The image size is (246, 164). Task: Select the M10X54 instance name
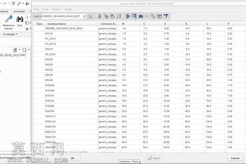tap(50, 85)
